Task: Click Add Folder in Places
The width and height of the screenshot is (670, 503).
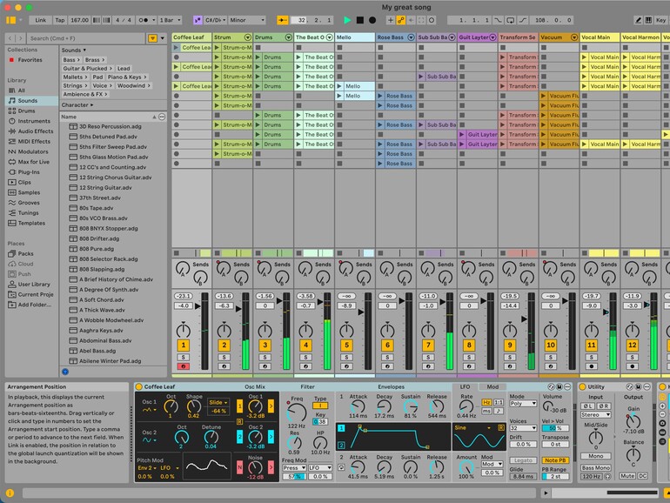Action: [34, 305]
